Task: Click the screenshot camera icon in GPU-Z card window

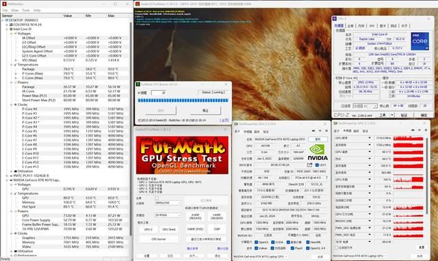Action: click(313, 130)
